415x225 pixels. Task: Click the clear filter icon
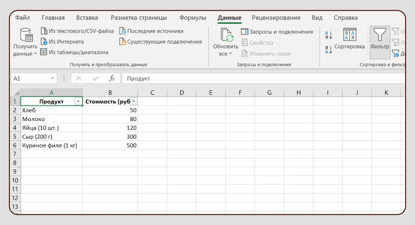tap(395, 32)
